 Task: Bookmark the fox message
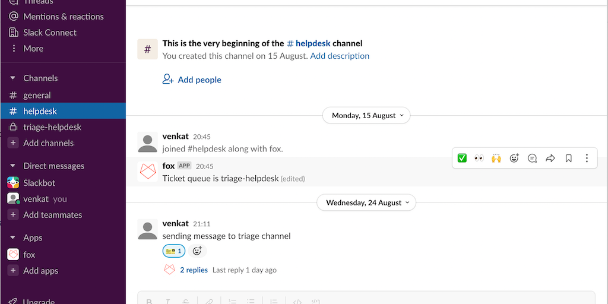click(568, 158)
